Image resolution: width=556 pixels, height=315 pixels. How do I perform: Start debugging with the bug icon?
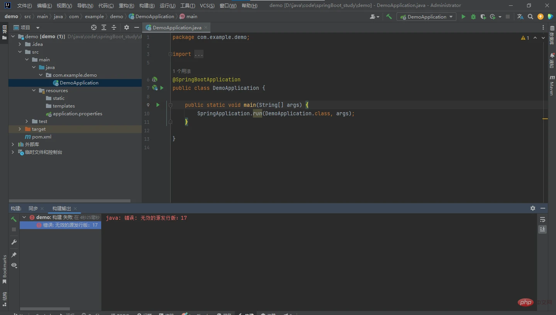(473, 17)
